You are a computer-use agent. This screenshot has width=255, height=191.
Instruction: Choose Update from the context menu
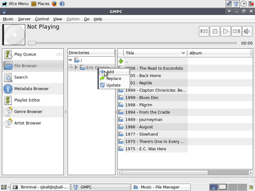click(x=114, y=85)
